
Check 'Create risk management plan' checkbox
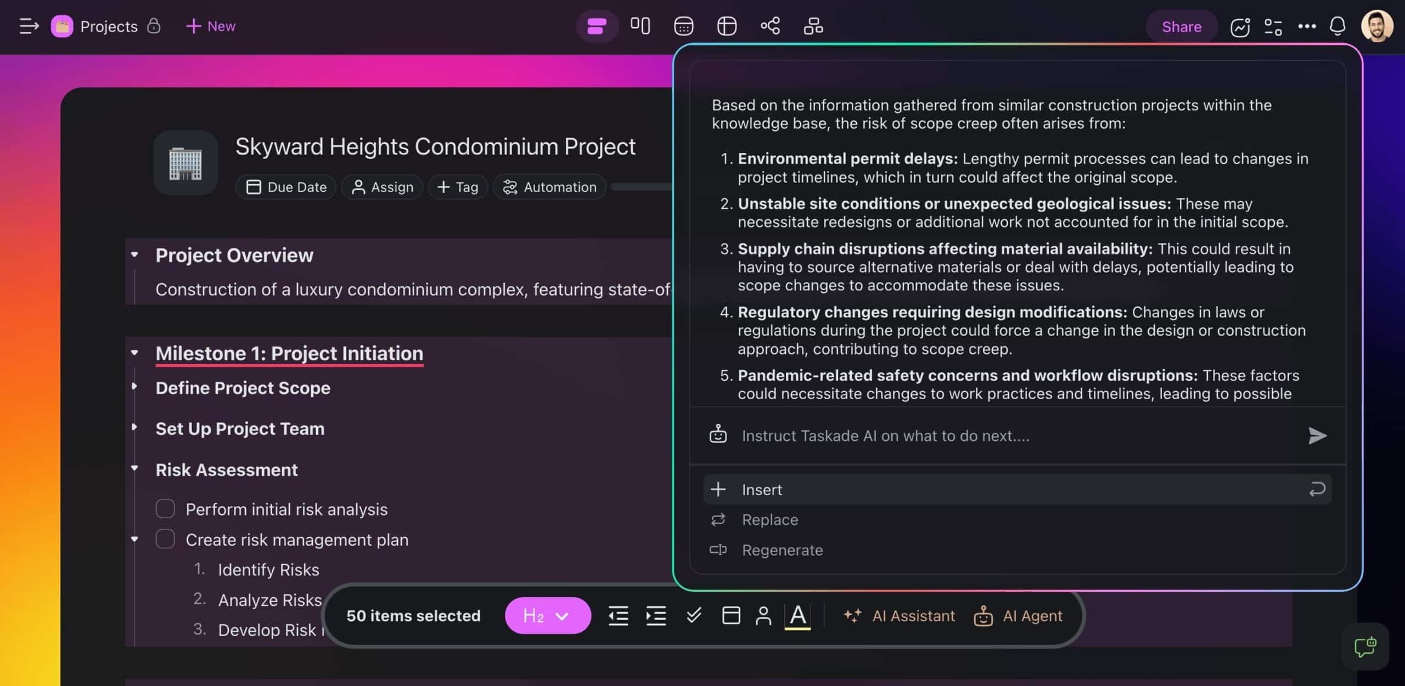165,540
